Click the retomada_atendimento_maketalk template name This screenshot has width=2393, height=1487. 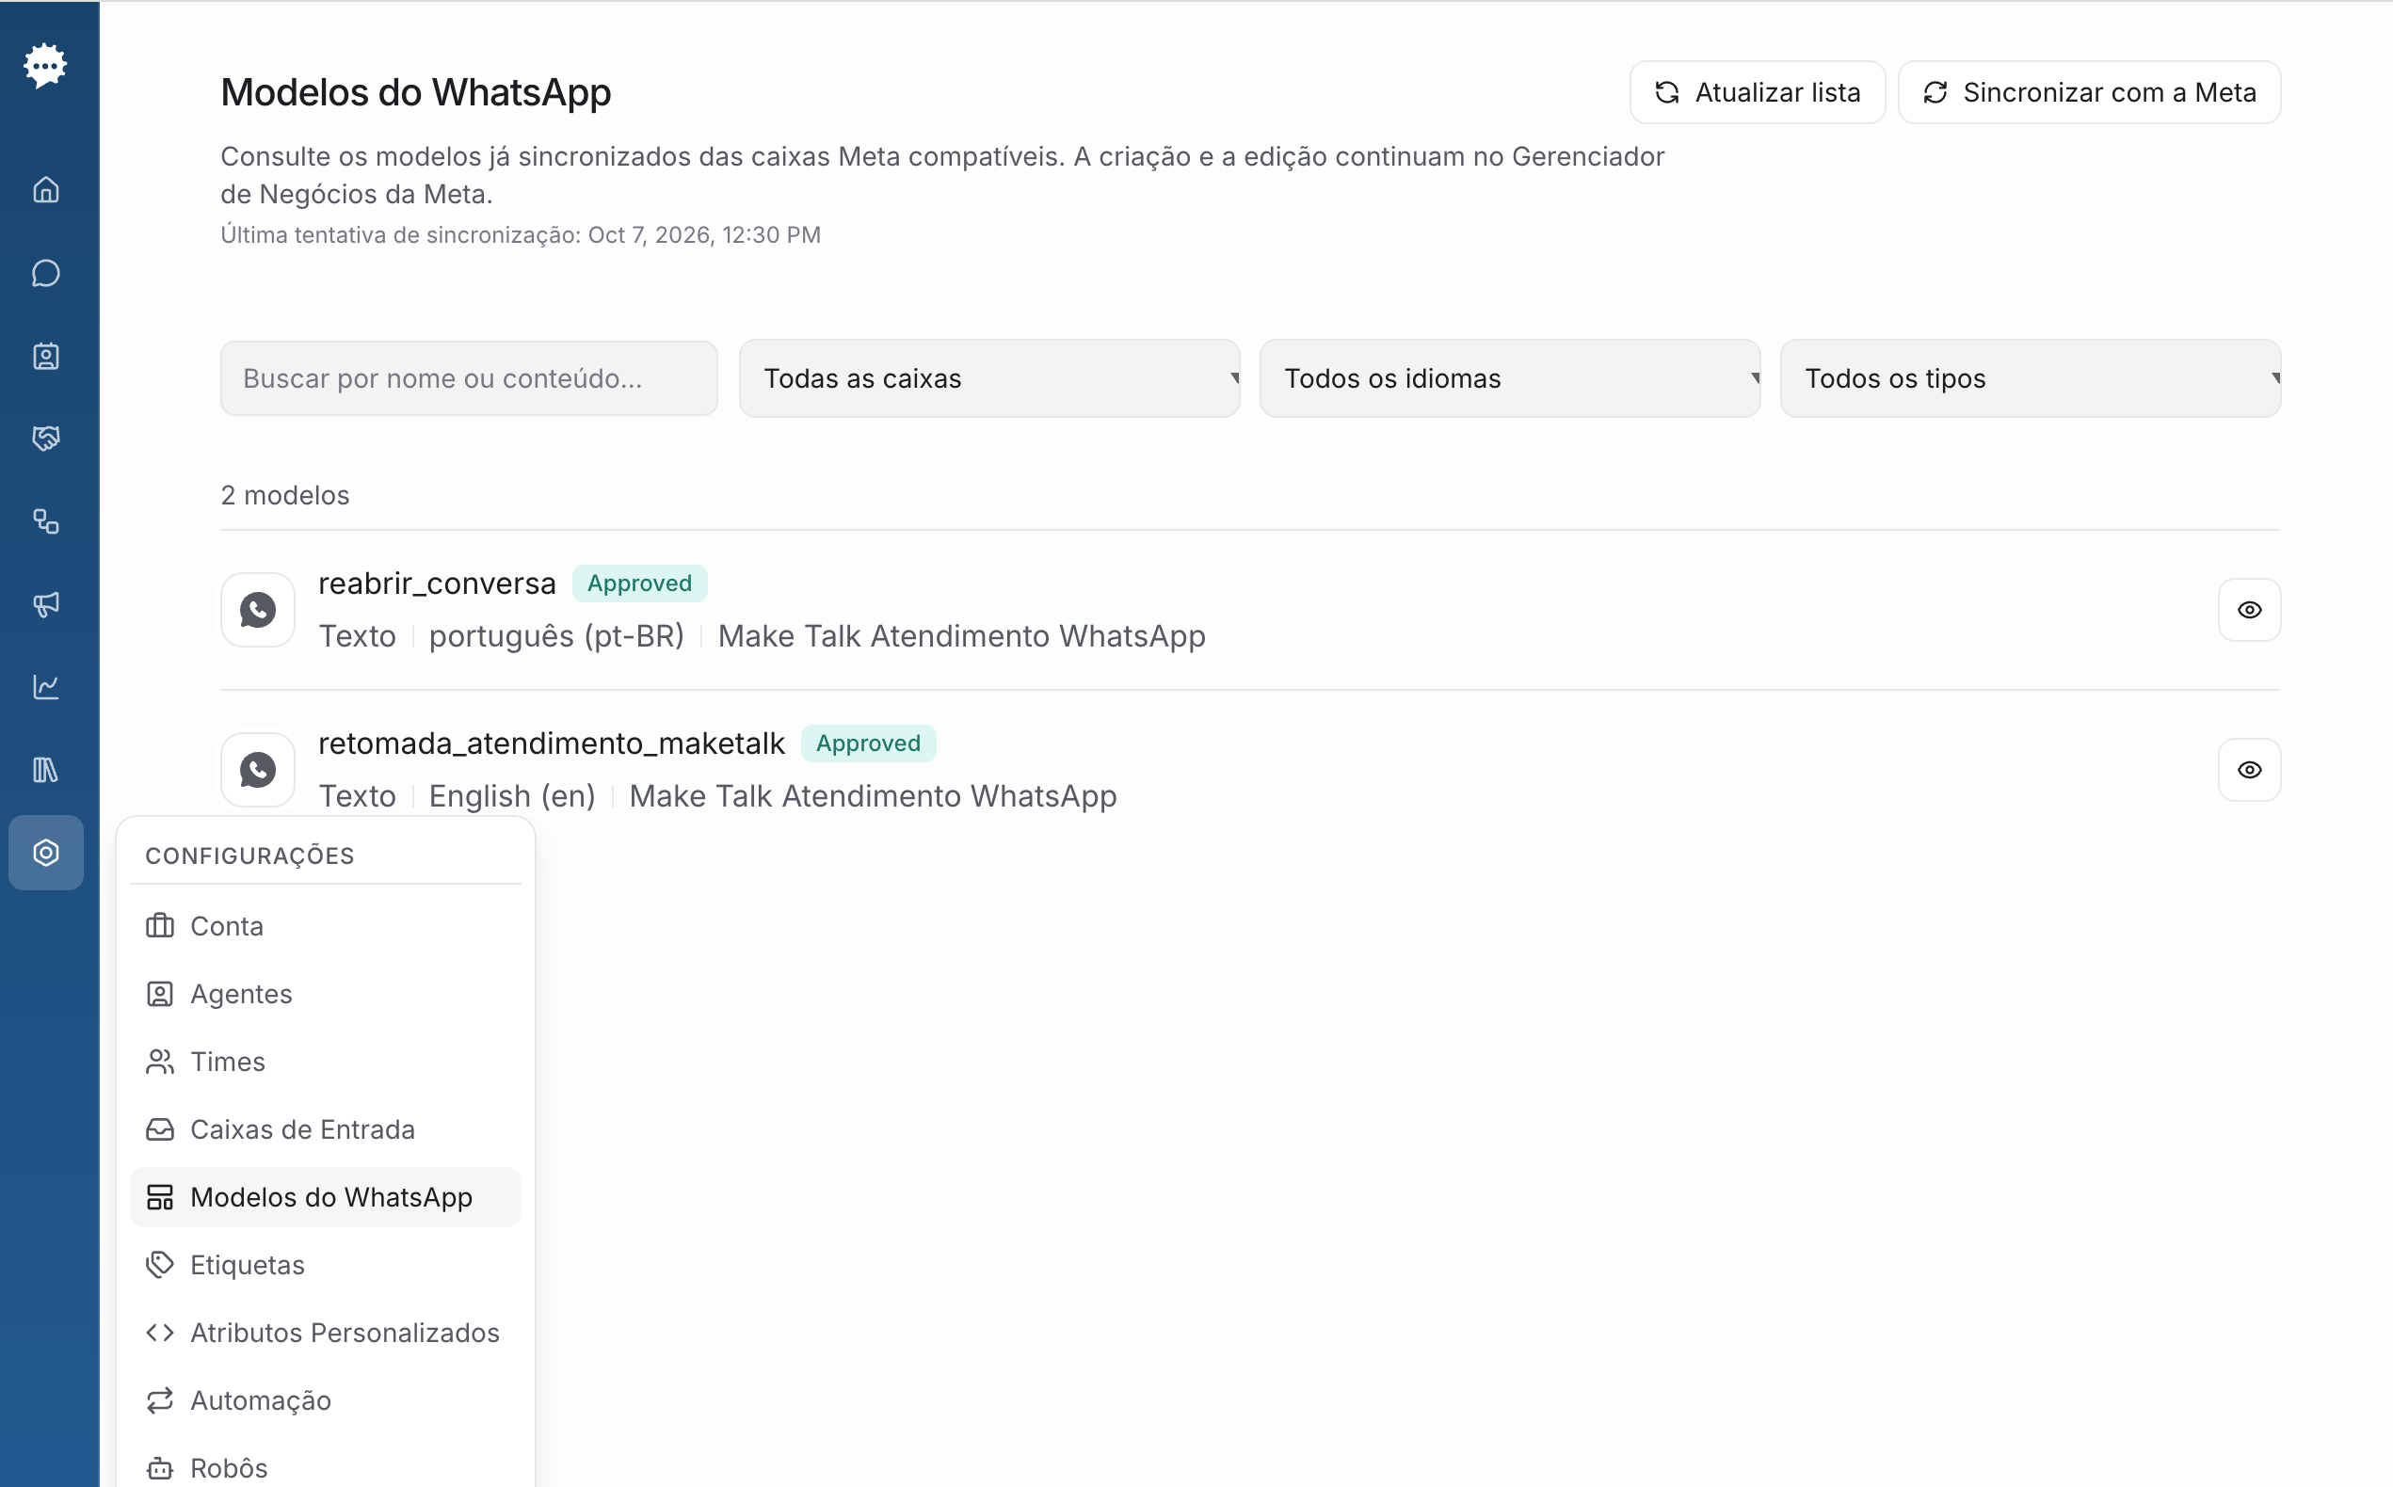tap(551, 743)
